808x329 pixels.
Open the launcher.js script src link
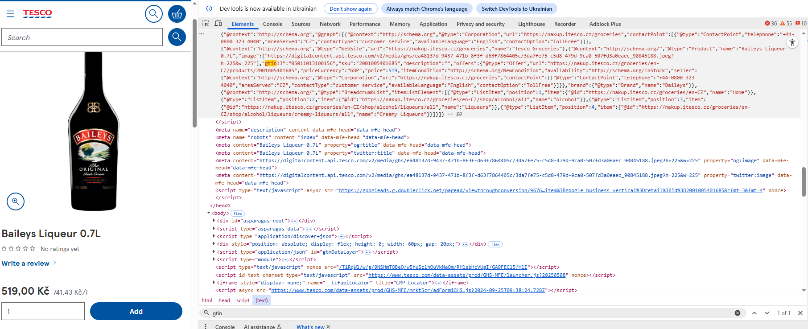(x=467, y=275)
